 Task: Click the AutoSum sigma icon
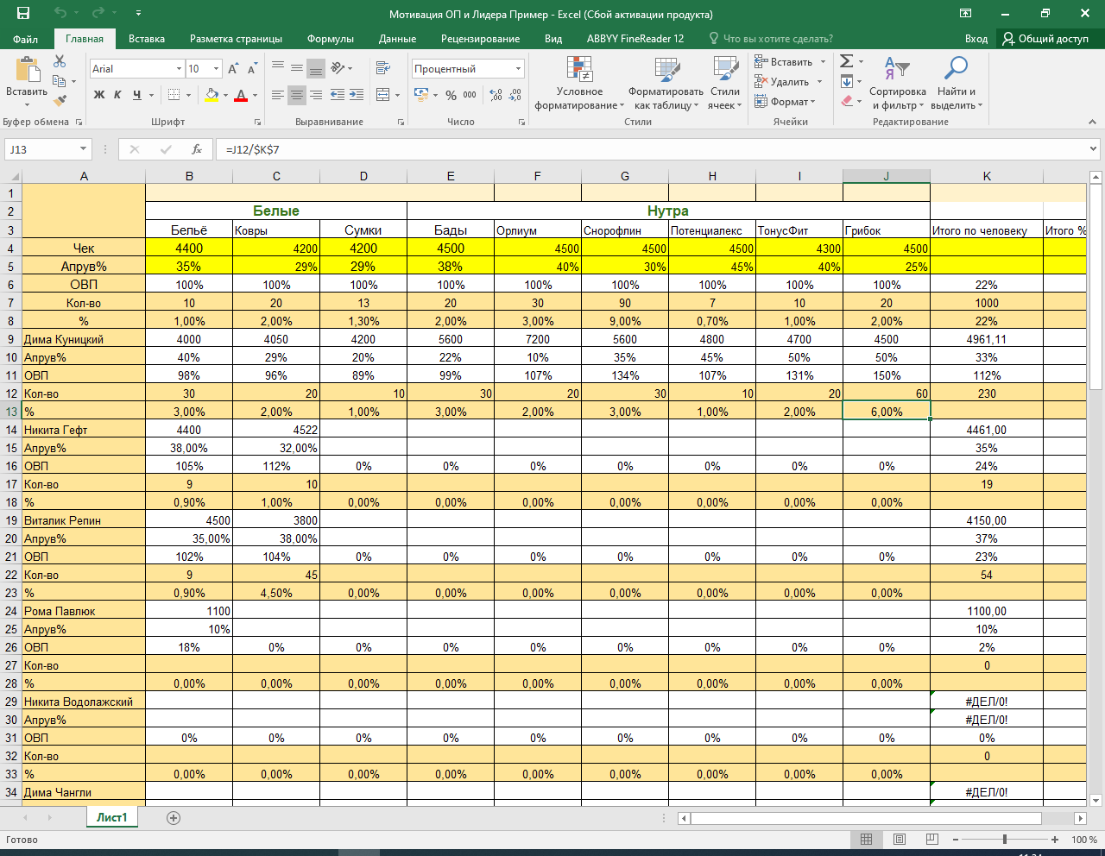[847, 61]
